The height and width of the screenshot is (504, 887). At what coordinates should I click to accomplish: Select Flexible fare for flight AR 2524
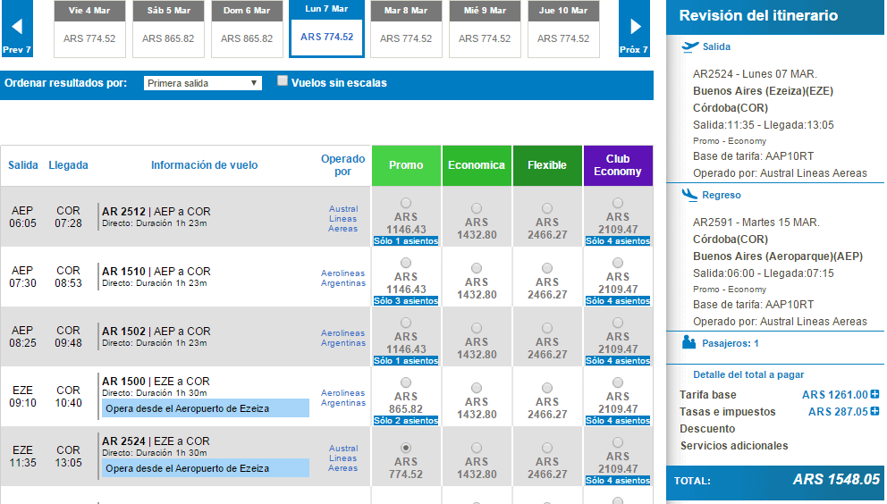pos(546,448)
